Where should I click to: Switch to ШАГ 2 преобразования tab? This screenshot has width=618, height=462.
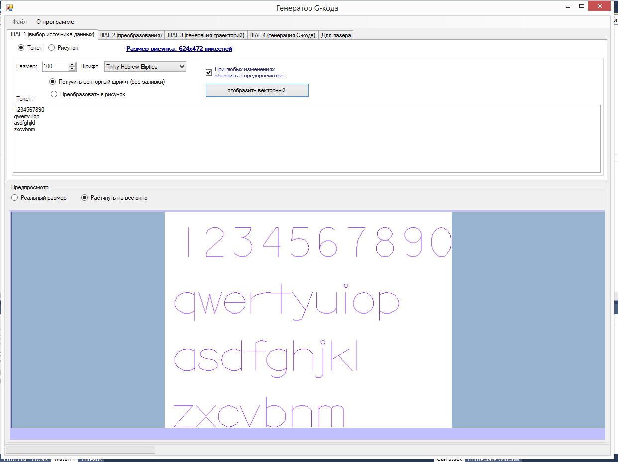coord(131,35)
